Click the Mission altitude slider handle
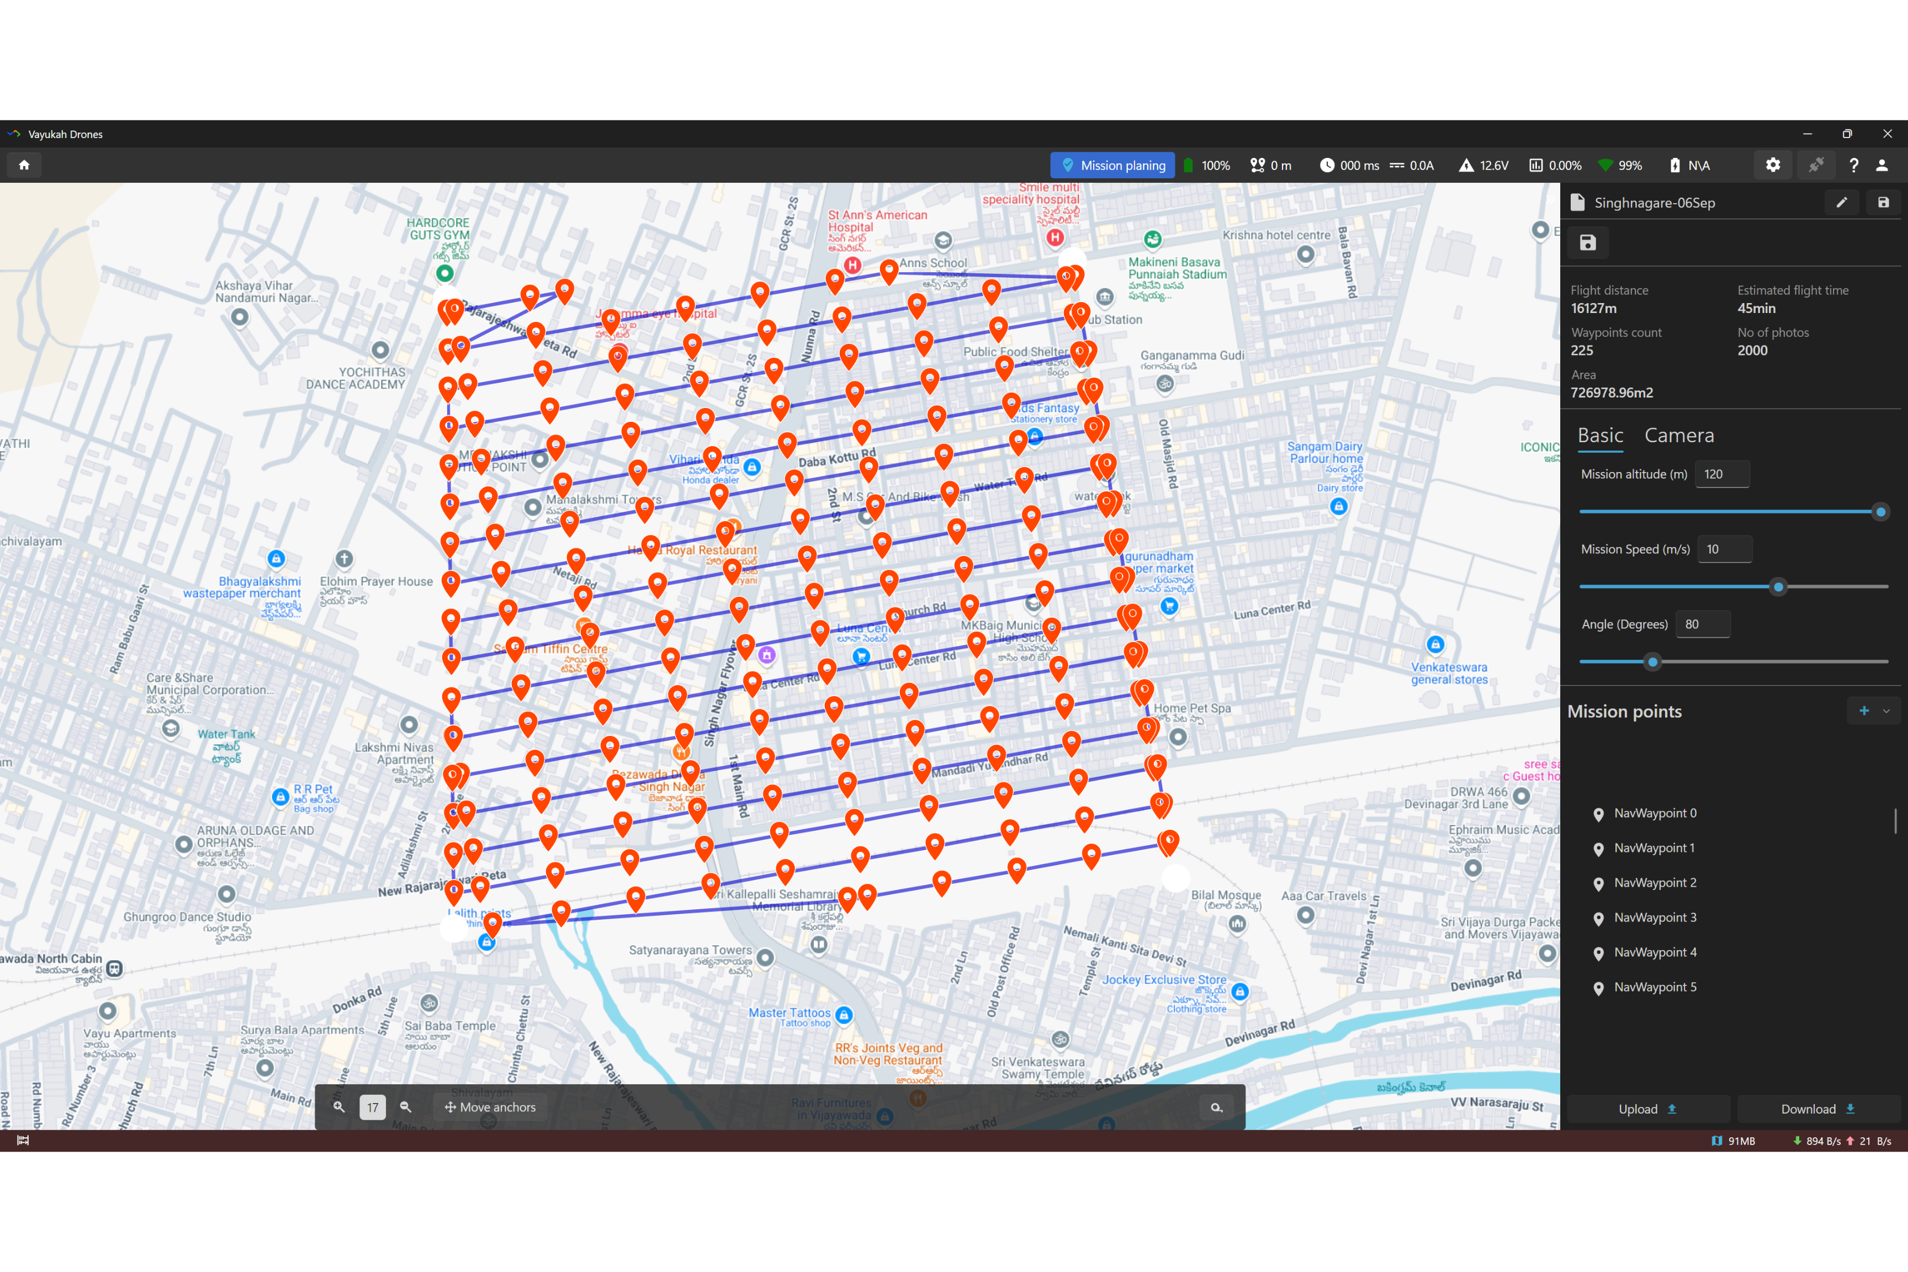This screenshot has width=1908, height=1272. click(x=1880, y=512)
